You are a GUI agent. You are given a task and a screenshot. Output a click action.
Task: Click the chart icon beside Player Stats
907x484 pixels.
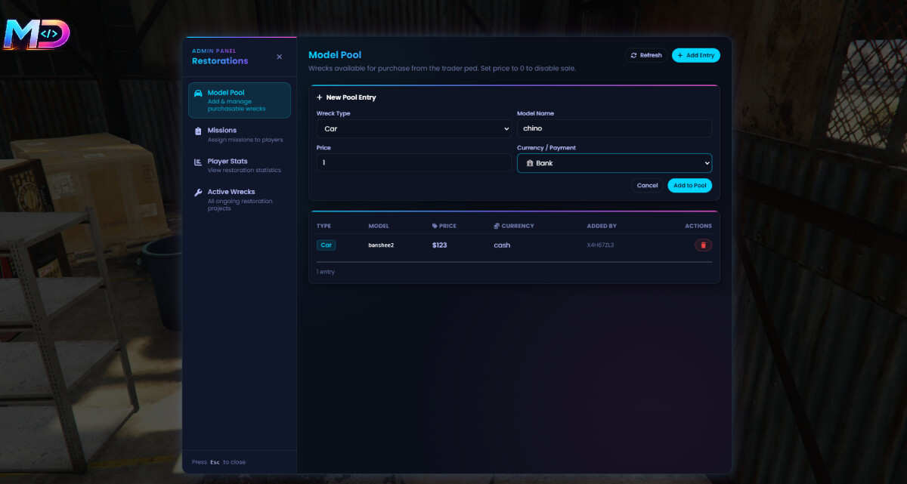tap(198, 162)
